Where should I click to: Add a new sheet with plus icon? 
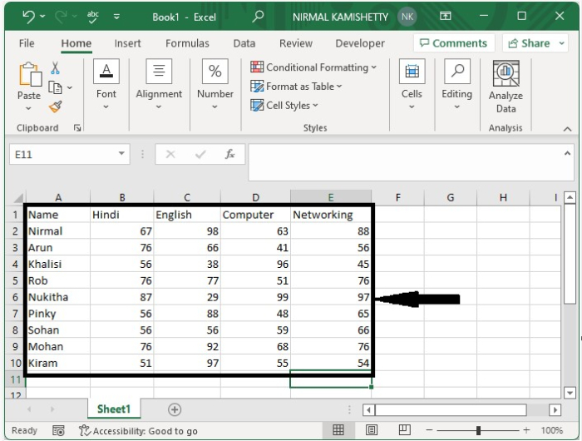(x=175, y=409)
